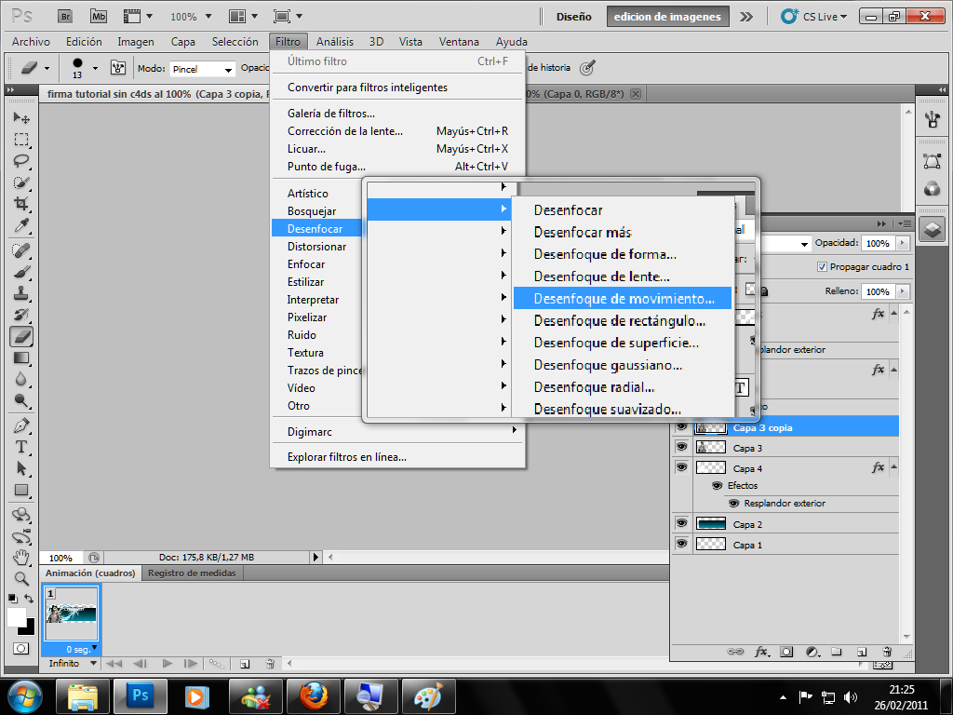Image resolution: width=953 pixels, height=715 pixels.
Task: Hide the Capa 3 layer
Action: (682, 448)
